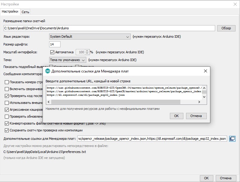Open the Язык редактора System Default dropdown
240x182 pixels.
[x=89, y=37]
